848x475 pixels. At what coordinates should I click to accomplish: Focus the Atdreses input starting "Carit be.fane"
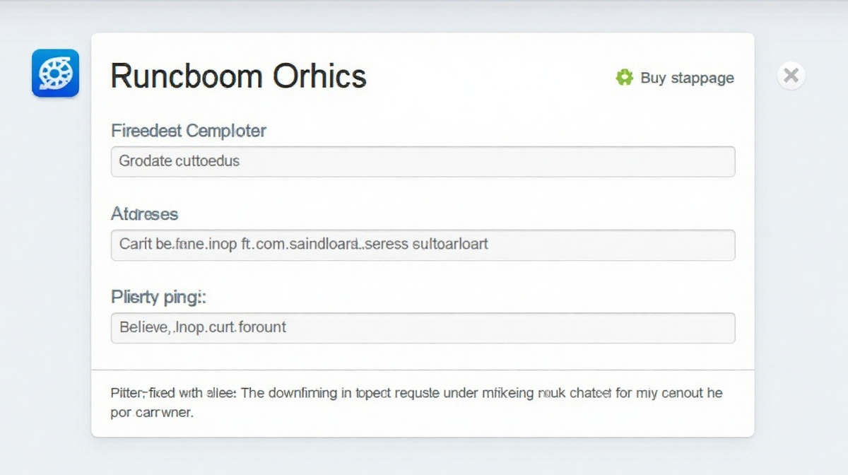tap(423, 245)
